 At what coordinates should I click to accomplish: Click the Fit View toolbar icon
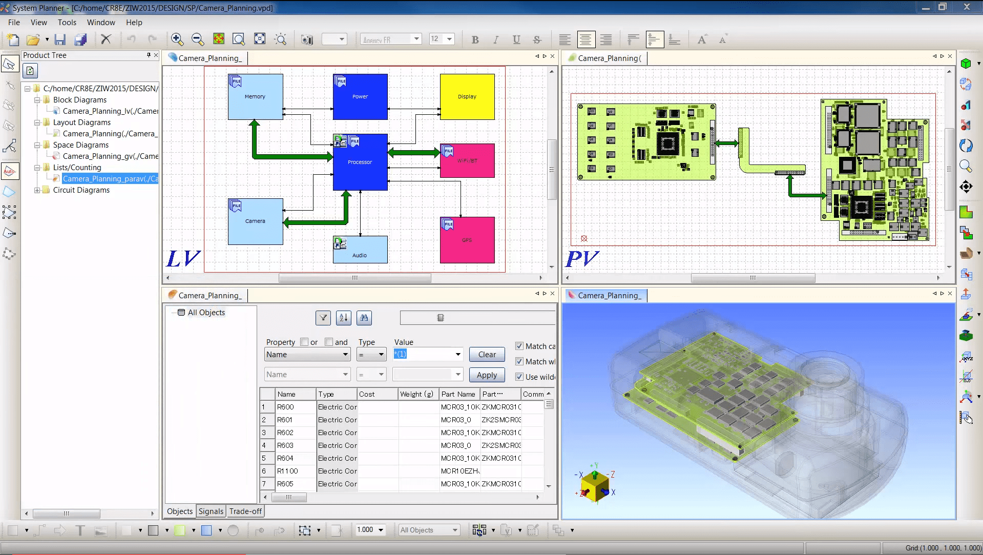point(260,39)
